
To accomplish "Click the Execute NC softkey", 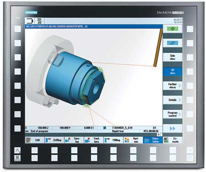I will [x=173, y=140].
